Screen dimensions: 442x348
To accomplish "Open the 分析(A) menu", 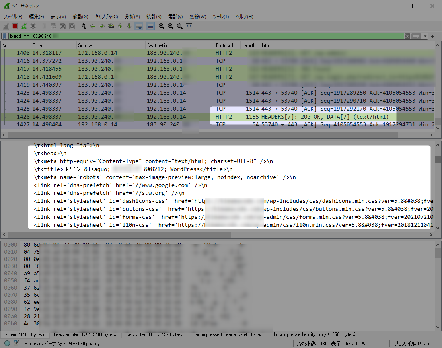I will [x=132, y=17].
